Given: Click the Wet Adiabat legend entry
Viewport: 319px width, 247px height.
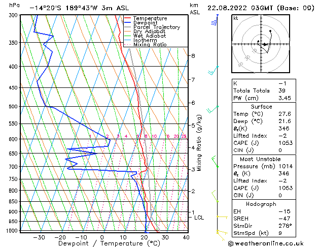Looking at the screenshot, I should 145,36.
